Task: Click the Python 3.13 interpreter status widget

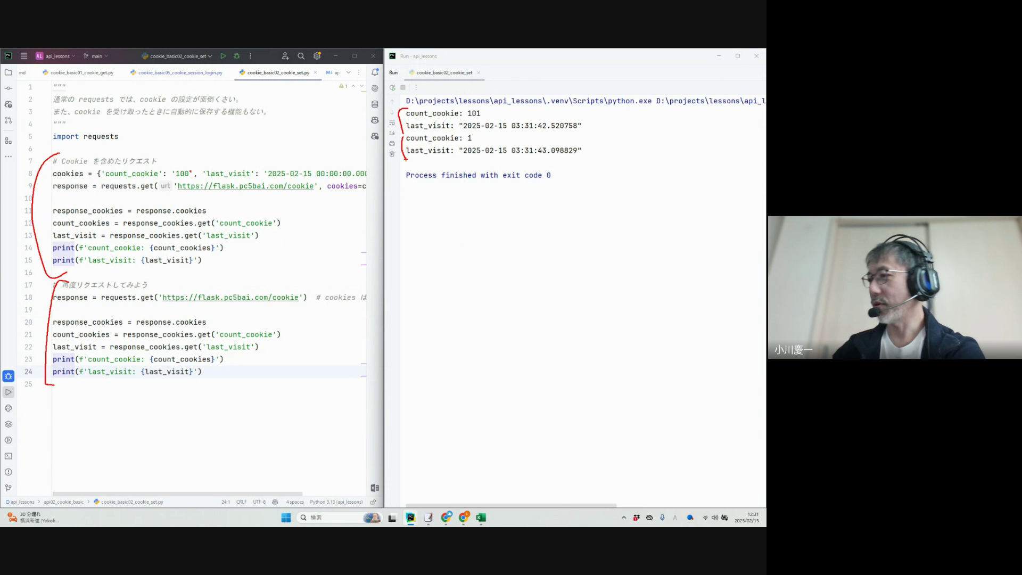Action: (336, 502)
